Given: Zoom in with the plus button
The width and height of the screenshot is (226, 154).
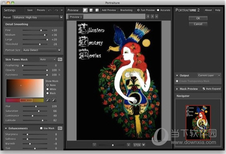Looking at the screenshot, I should point(128,145).
